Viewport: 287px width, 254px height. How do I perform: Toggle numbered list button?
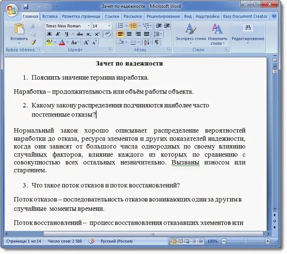tap(133, 26)
